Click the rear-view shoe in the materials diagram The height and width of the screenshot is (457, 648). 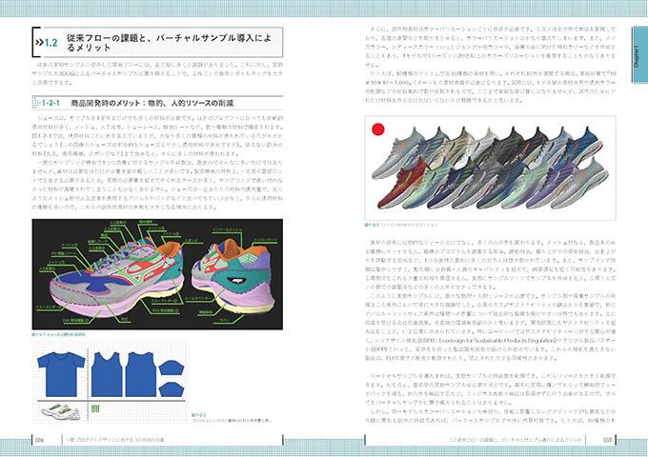[233, 278]
